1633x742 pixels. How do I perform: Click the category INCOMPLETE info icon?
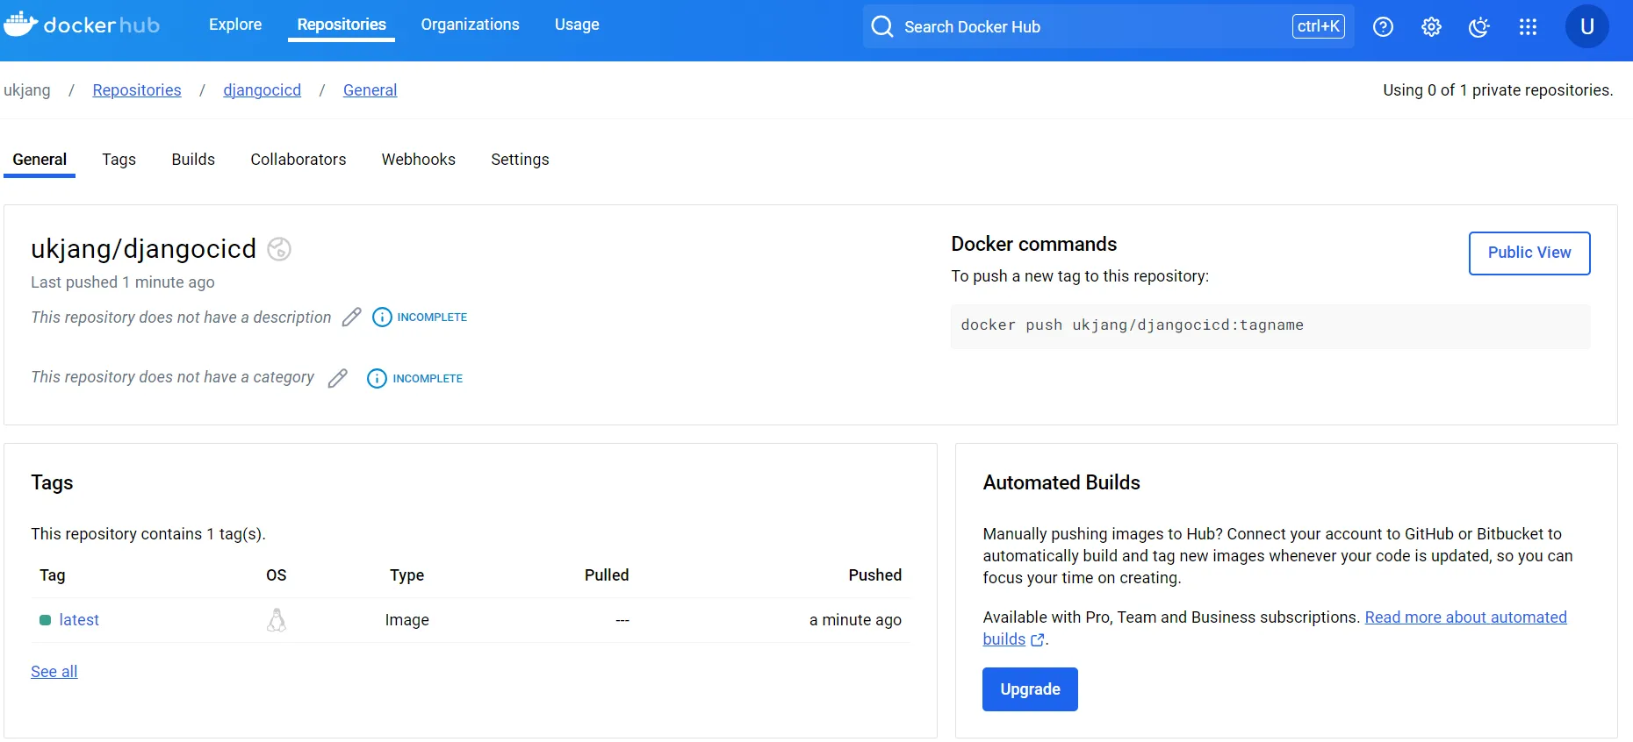[x=377, y=378]
